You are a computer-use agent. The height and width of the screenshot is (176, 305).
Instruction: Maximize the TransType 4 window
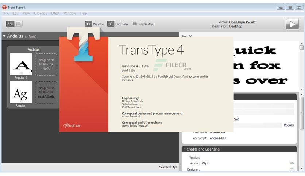coord(290,8)
